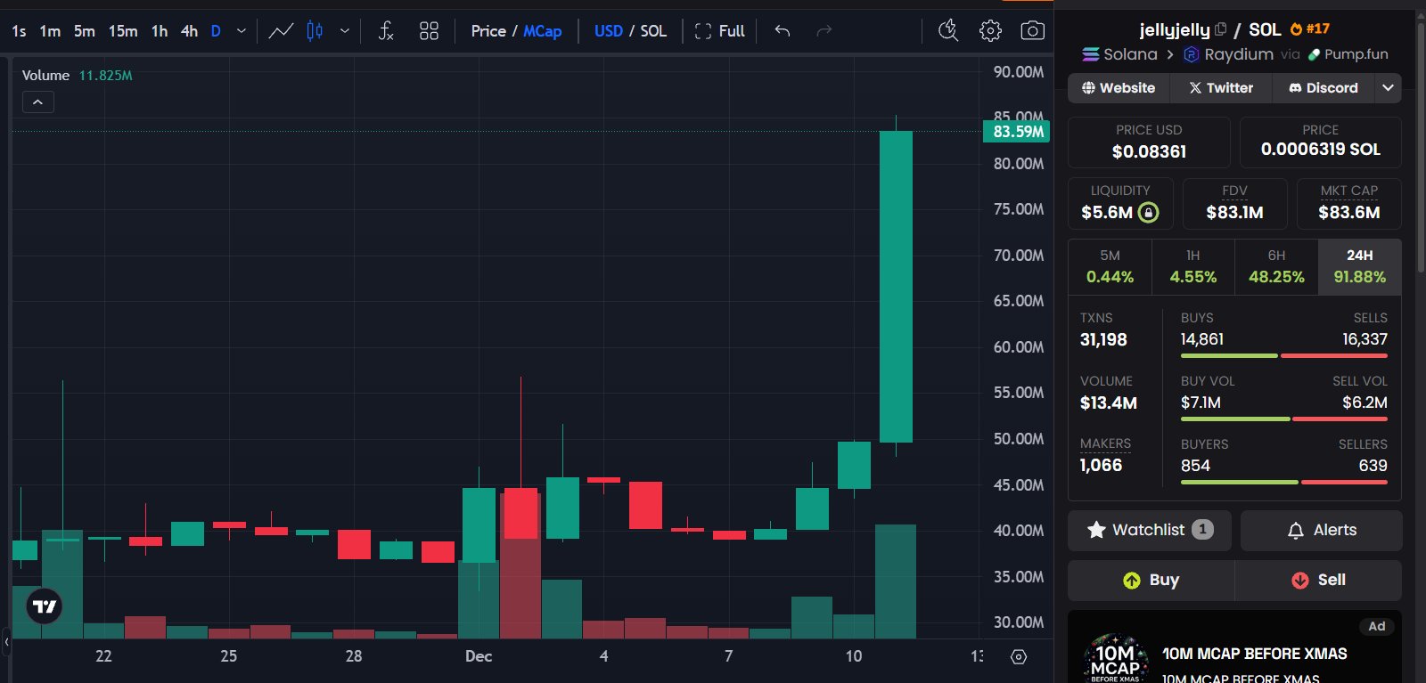Click the MKT CAP $83.6M box
This screenshot has height=683, width=1426.
(x=1349, y=204)
